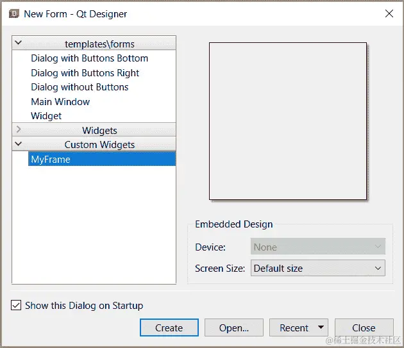Click the Custom Widgets section header
The height and width of the screenshot is (348, 404).
94,144
